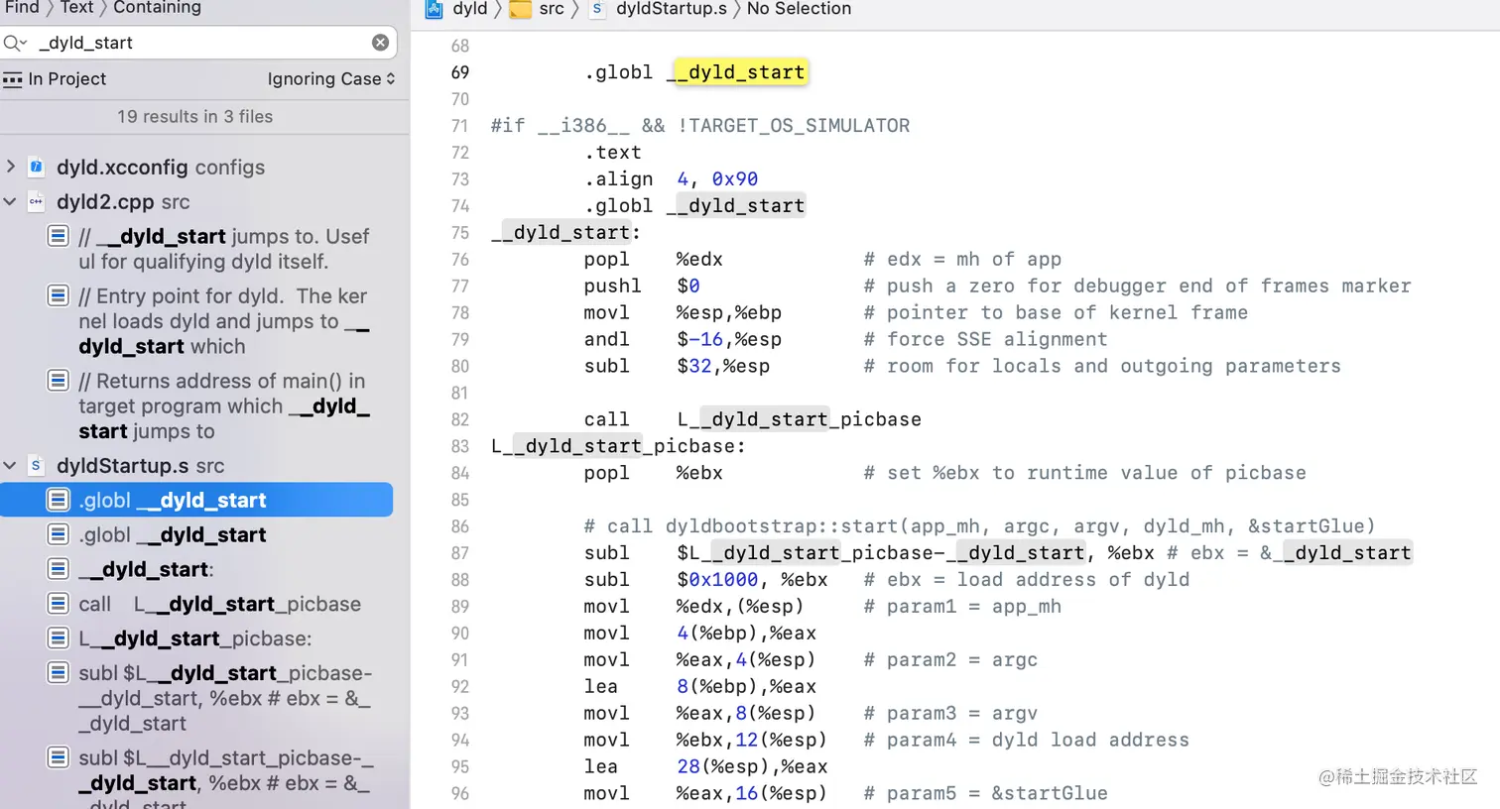The height and width of the screenshot is (809, 1500).
Task: Click line number 96 in the gutter
Action: tap(459, 793)
